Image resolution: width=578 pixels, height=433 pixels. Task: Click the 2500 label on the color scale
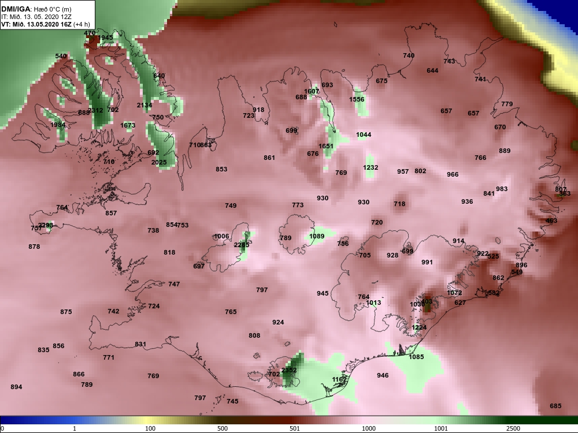513,428
